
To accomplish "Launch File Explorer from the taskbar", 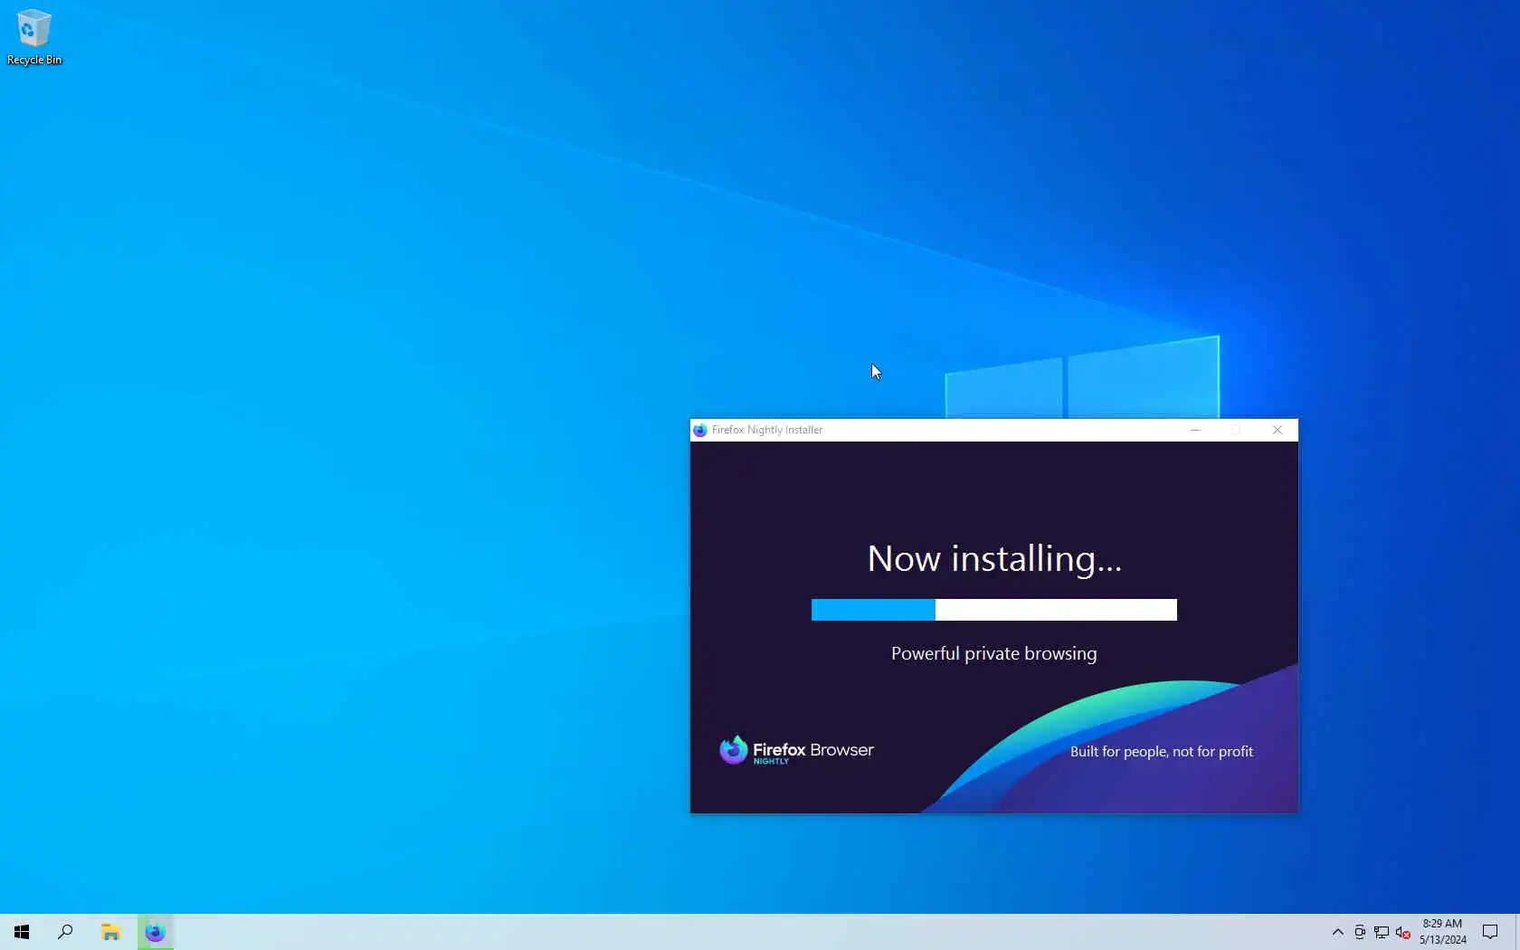I will click(110, 932).
